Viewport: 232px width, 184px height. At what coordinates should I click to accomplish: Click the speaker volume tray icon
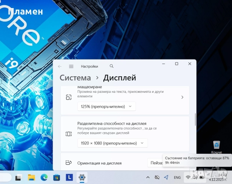195,177
